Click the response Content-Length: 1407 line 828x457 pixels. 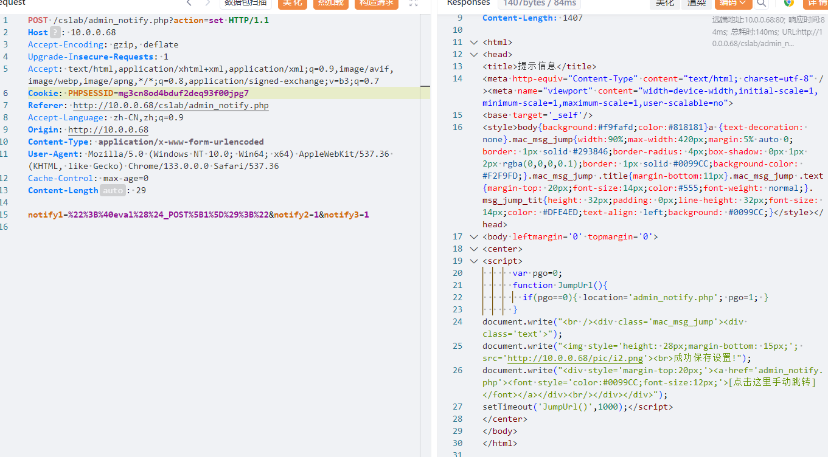click(x=532, y=18)
